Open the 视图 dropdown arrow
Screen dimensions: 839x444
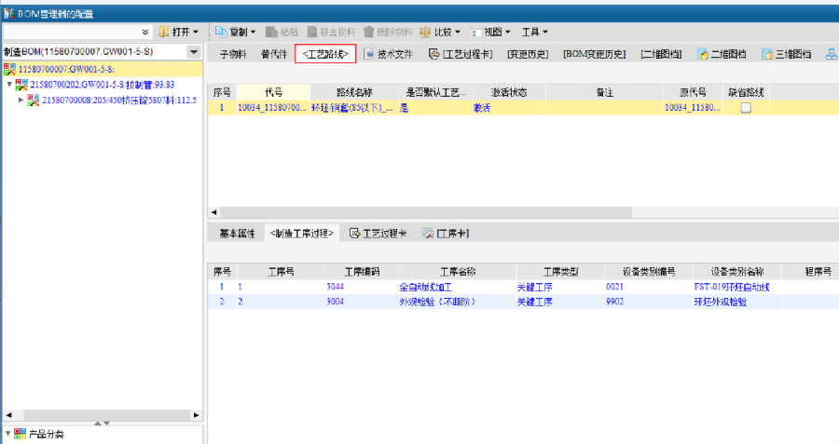(507, 32)
